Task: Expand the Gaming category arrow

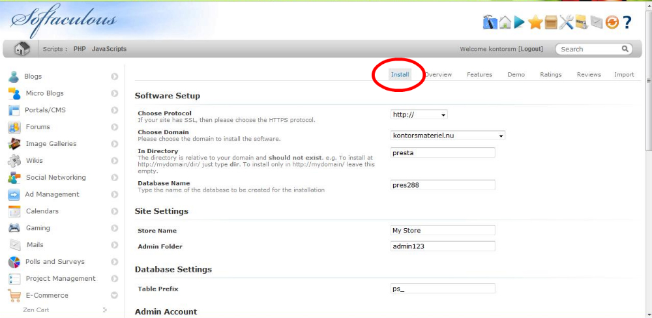Action: click(x=114, y=228)
